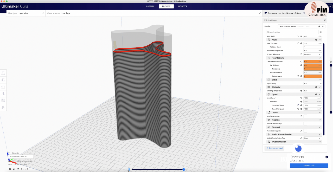Revert the Print Speed setting
Screen dimensions: 333x172
[301, 98]
